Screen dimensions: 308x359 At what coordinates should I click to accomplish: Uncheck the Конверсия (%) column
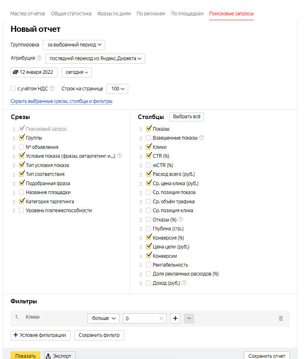[148, 238]
